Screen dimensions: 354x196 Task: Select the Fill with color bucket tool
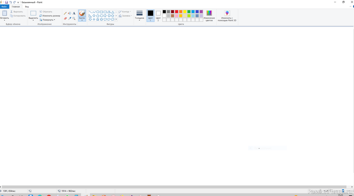point(69,13)
